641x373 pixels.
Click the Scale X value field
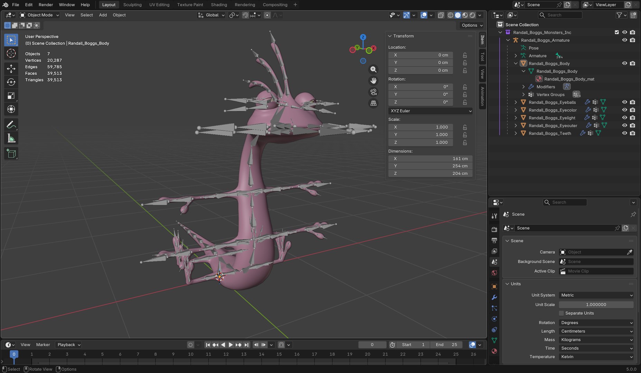coord(421,127)
